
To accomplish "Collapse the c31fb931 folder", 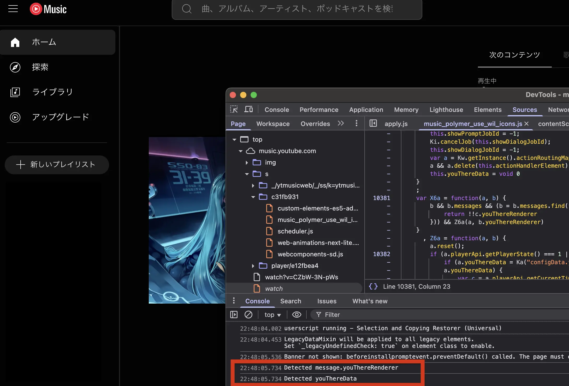I will (253, 197).
